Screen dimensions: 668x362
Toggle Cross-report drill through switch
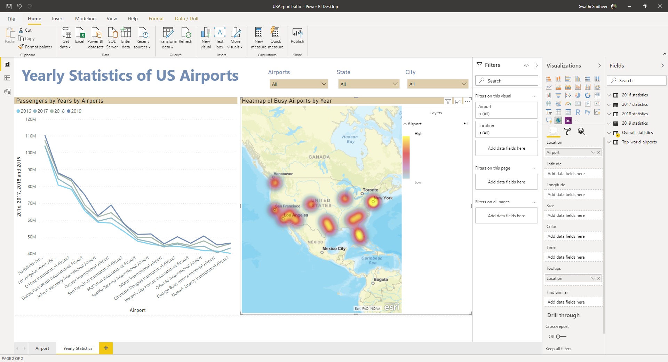tap(561, 337)
